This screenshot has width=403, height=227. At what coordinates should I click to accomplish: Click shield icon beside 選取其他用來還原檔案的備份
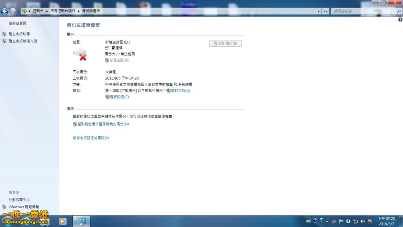click(75, 124)
